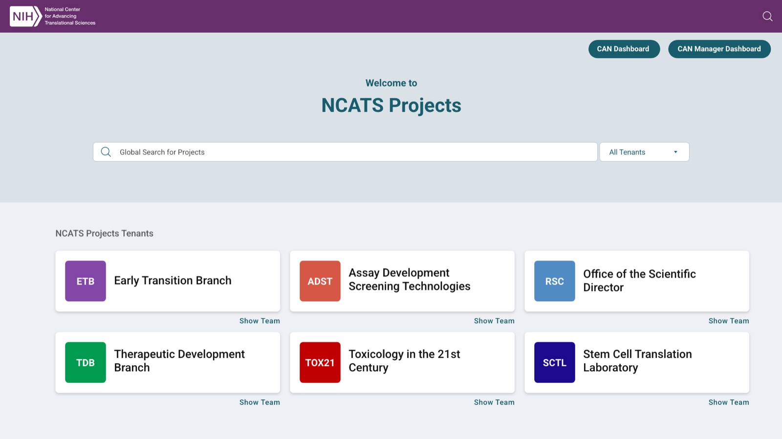
Task: Click the magnifier icon in global search bar
Action: click(106, 152)
